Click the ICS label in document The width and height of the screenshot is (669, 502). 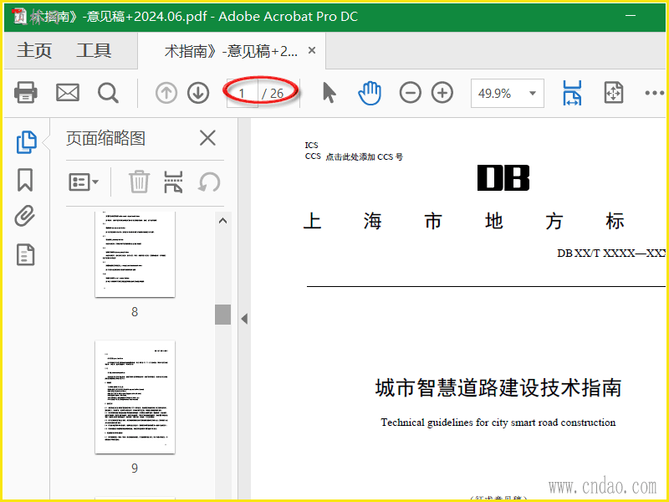coord(311,145)
